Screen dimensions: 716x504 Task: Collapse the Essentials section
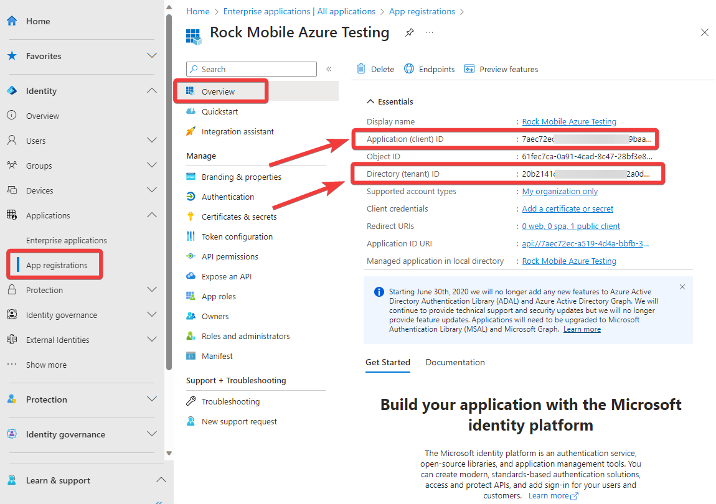(371, 101)
